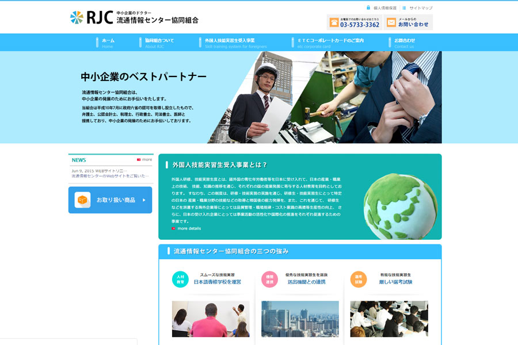Open the Jun 9, 2015 news entry
518x345 pixels.
[x=109, y=173]
